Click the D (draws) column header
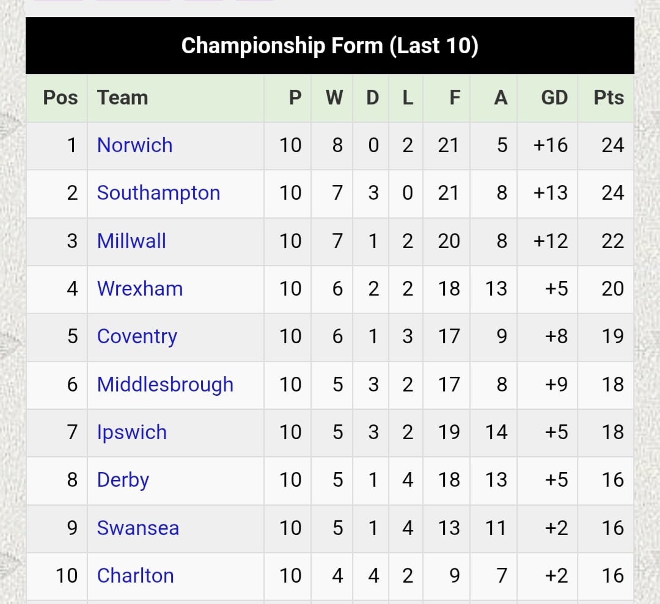The image size is (660, 604). 373,98
